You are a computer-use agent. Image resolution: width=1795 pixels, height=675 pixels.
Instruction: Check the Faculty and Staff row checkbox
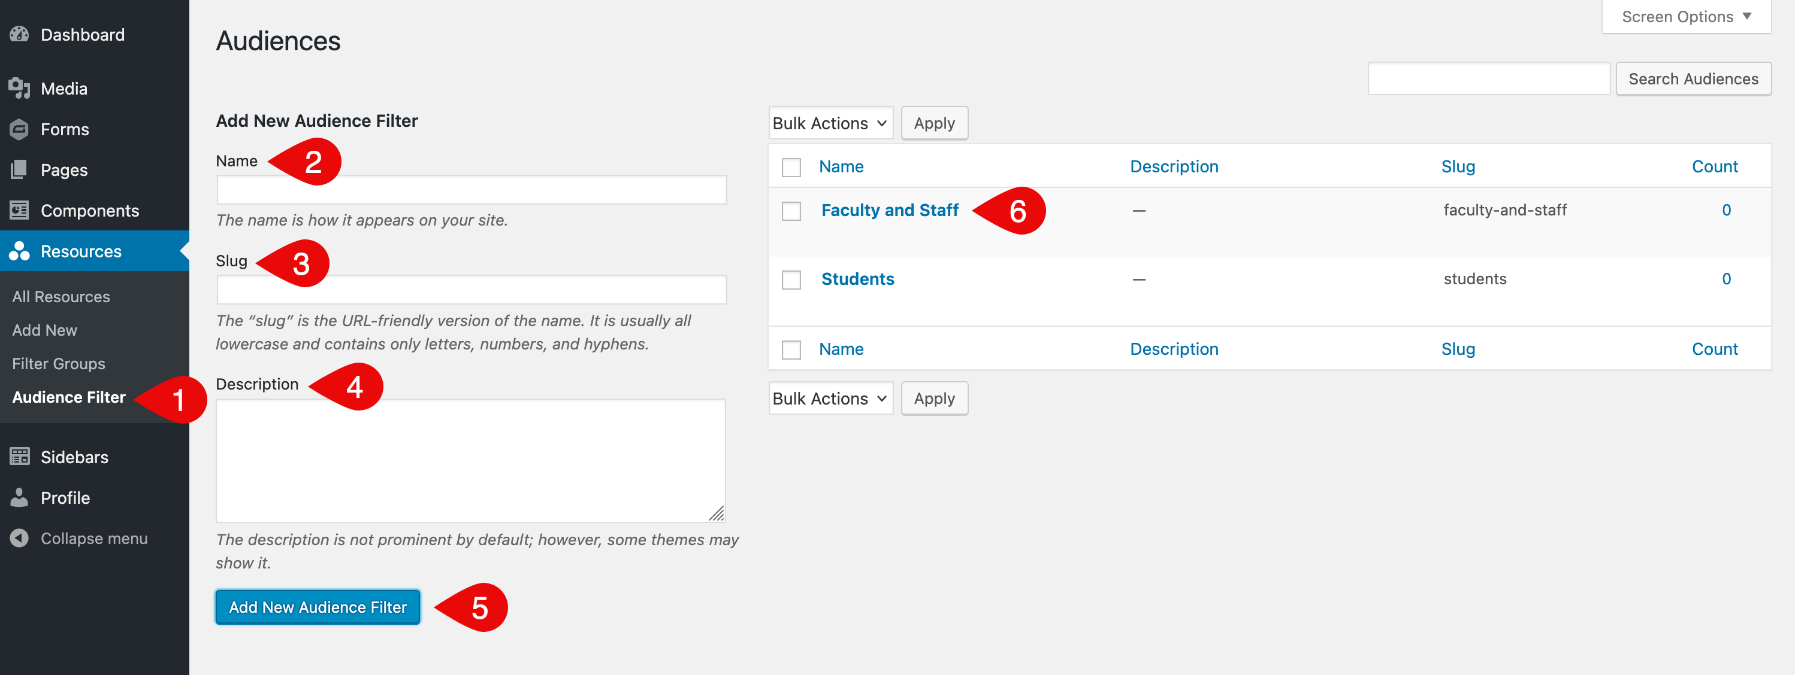pyautogui.click(x=791, y=211)
